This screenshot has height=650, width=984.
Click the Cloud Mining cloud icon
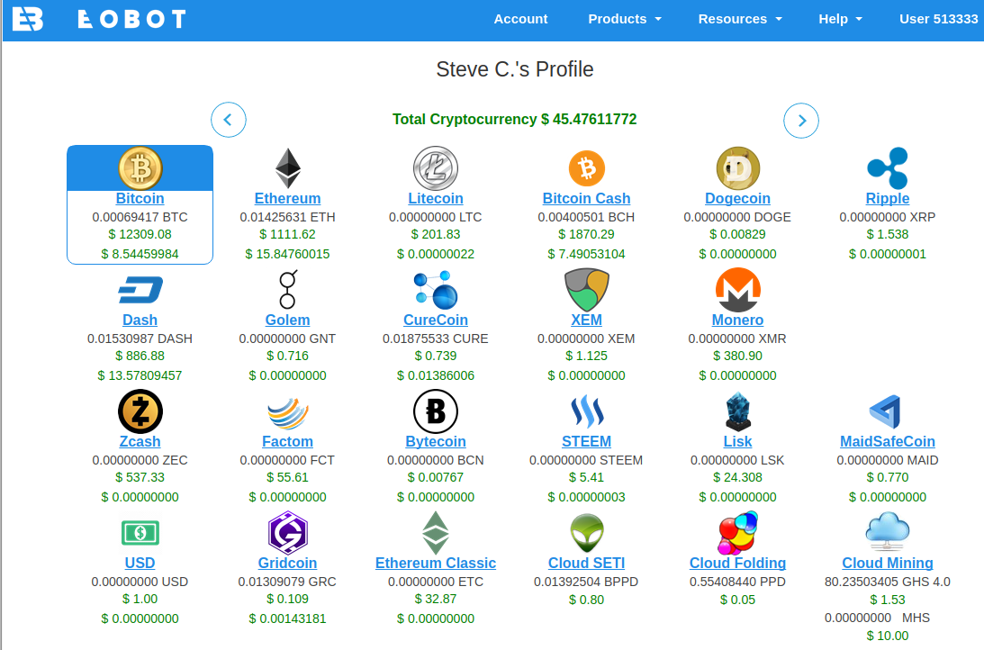(x=888, y=531)
